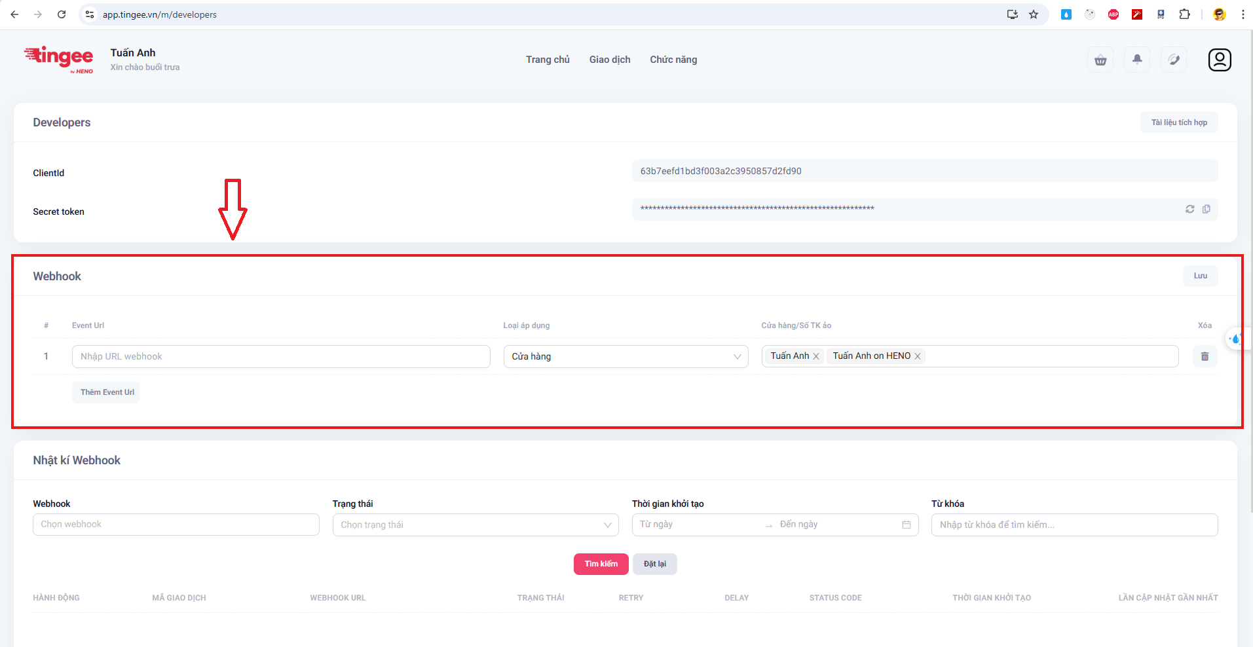1253x647 pixels.
Task: Click the shopping basket icon in header
Action: click(1100, 60)
